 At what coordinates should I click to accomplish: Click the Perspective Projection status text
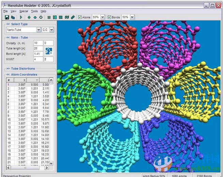tap(17, 176)
